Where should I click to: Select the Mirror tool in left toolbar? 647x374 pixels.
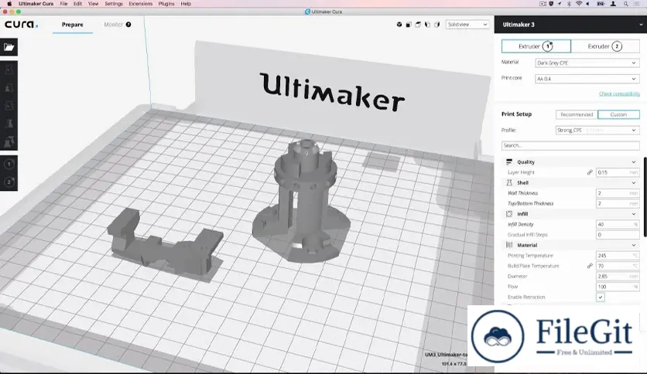9,124
